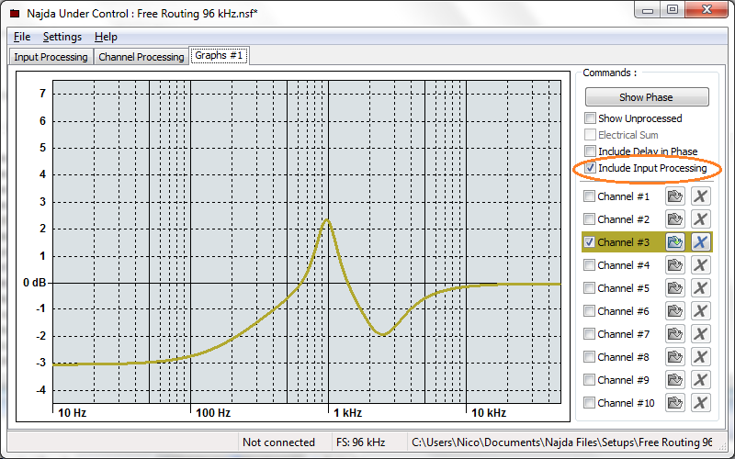The width and height of the screenshot is (735, 459).
Task: Click the Not connected status entry
Action: 279,442
